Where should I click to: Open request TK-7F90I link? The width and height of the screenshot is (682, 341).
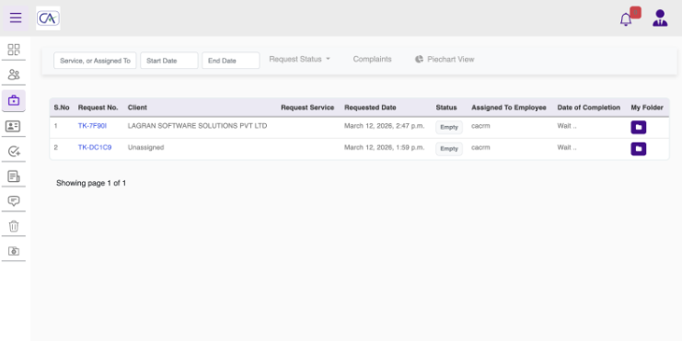coord(92,126)
